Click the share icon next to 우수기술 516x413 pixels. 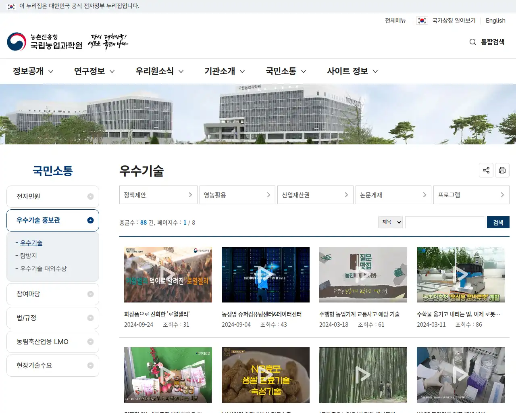486,170
